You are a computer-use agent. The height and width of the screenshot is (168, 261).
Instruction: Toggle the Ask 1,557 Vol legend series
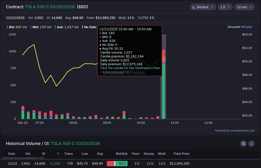pyautogui.click(x=67, y=27)
